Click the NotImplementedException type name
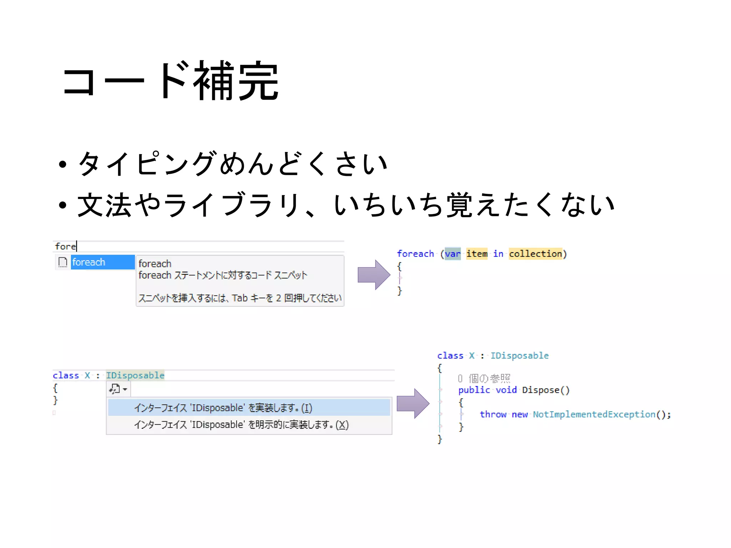731x548 pixels. click(x=594, y=414)
